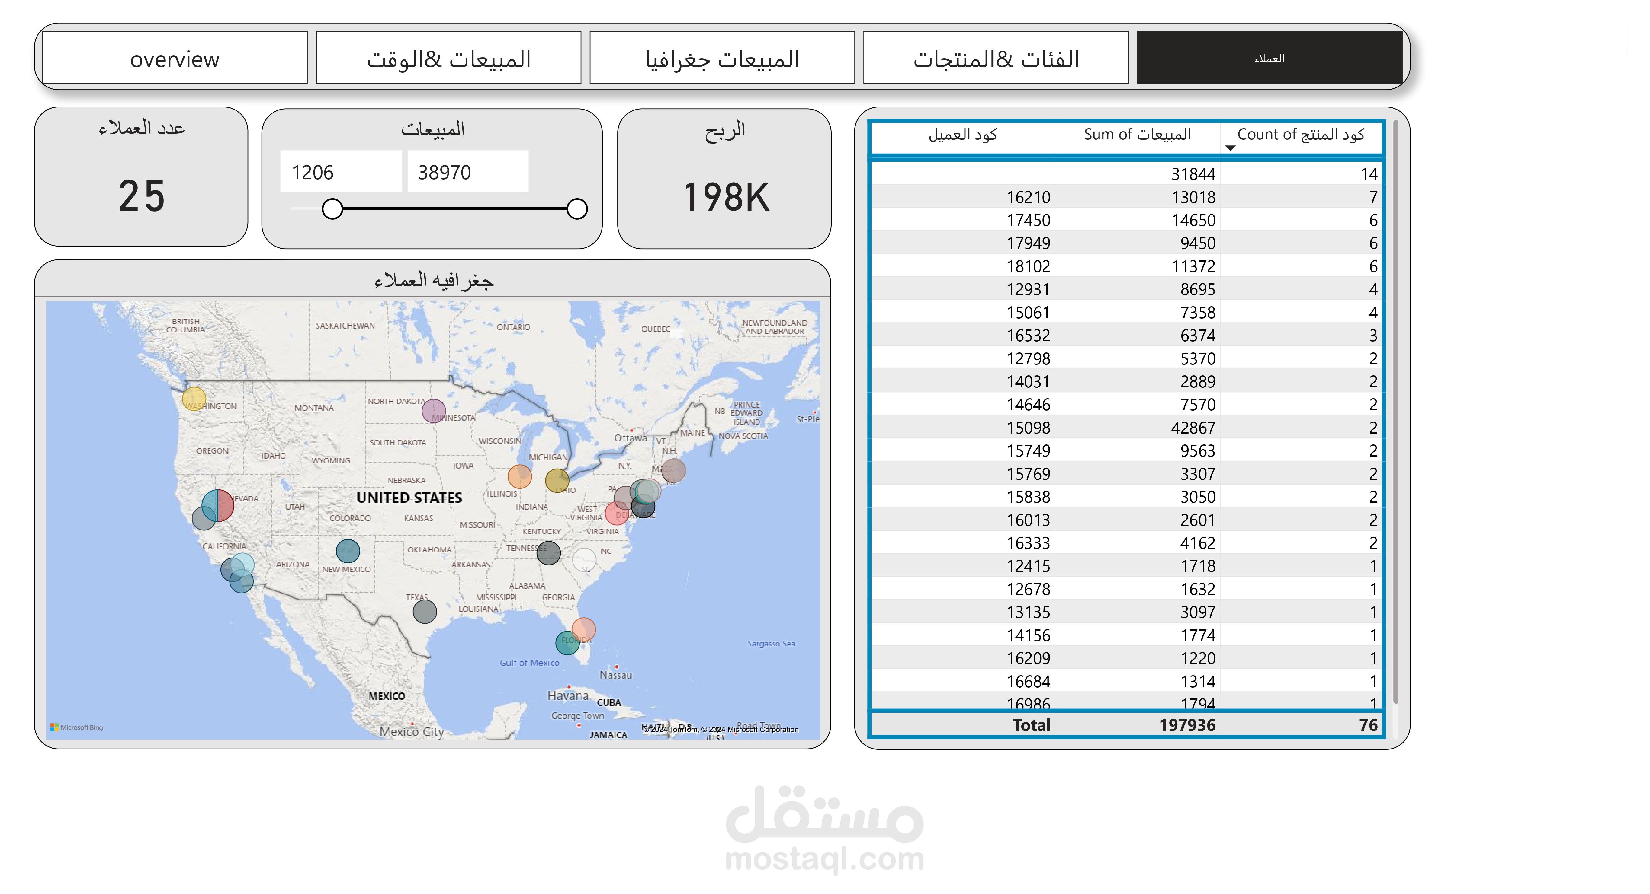Click the right sales slider handle
Viewport: 1650px width, 894px height.
pos(576,208)
